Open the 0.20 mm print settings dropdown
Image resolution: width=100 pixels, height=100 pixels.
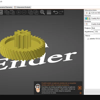(92, 13)
